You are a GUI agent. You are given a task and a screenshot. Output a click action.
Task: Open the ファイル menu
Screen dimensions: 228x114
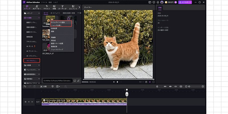44,2
